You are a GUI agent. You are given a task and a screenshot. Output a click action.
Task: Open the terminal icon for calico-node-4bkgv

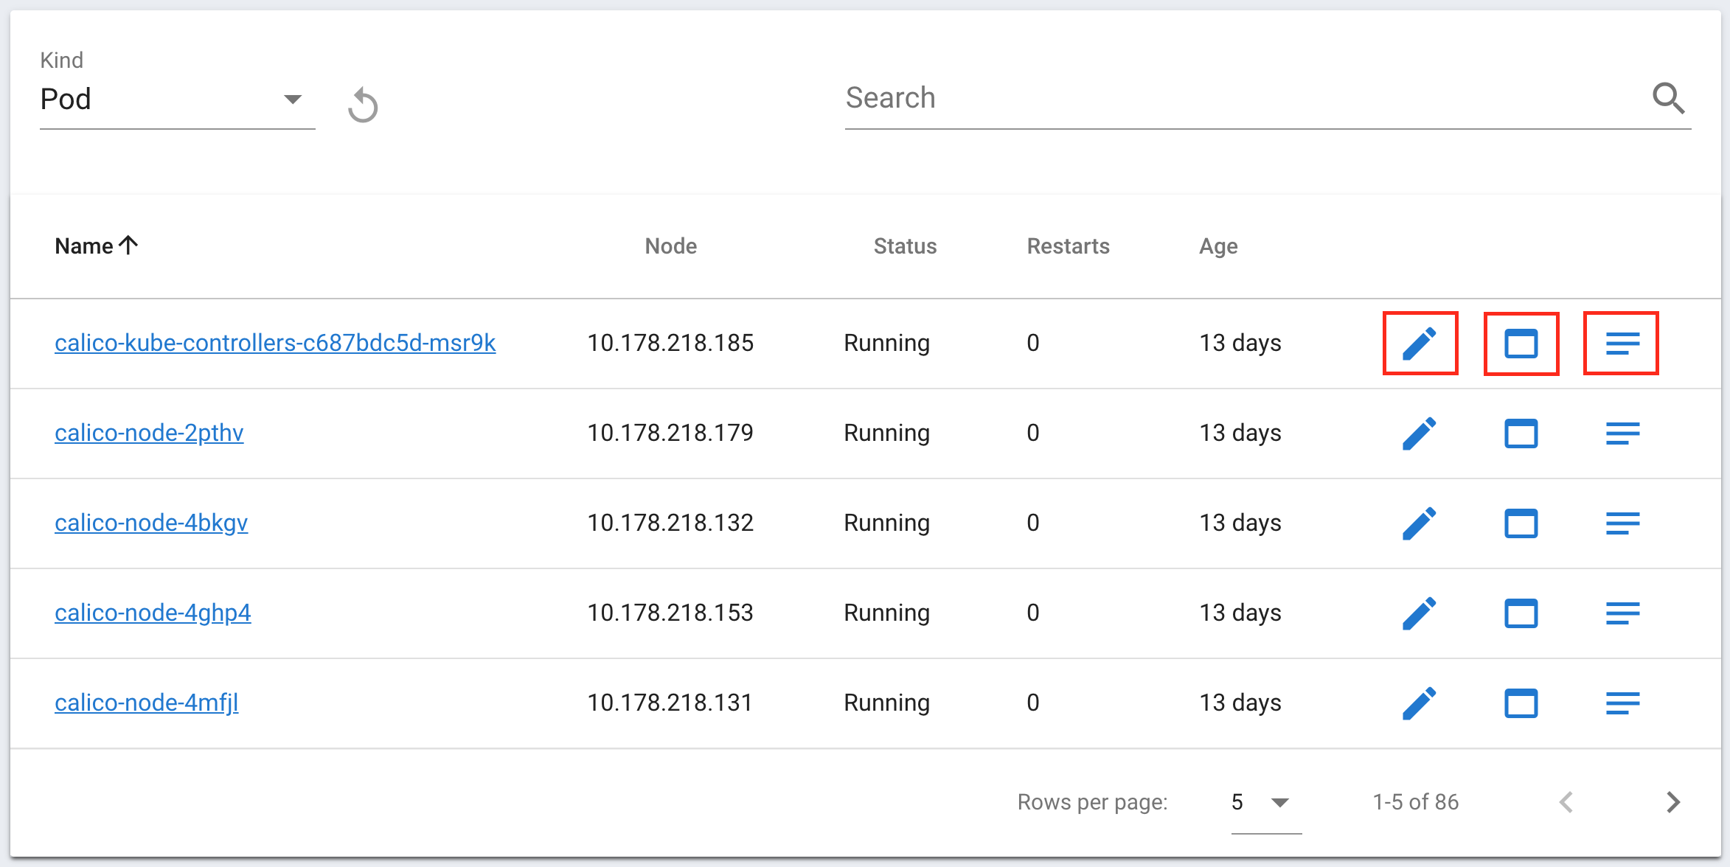tap(1521, 523)
